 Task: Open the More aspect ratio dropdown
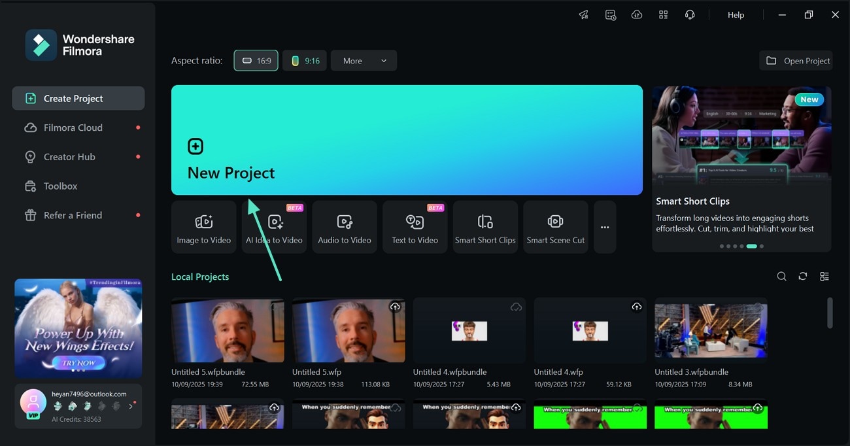(x=364, y=60)
